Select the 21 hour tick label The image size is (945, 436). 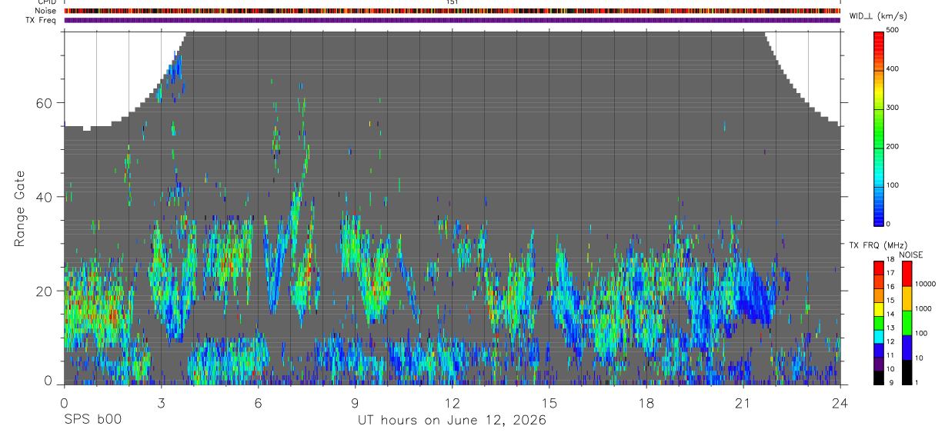(x=743, y=403)
